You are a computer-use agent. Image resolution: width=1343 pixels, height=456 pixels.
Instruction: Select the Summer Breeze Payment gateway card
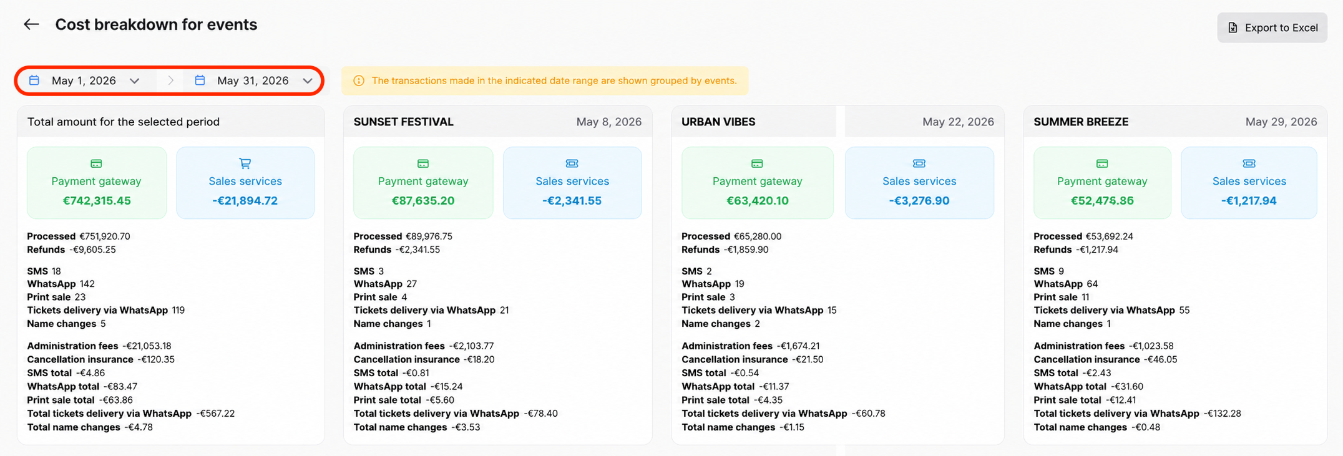(x=1102, y=183)
